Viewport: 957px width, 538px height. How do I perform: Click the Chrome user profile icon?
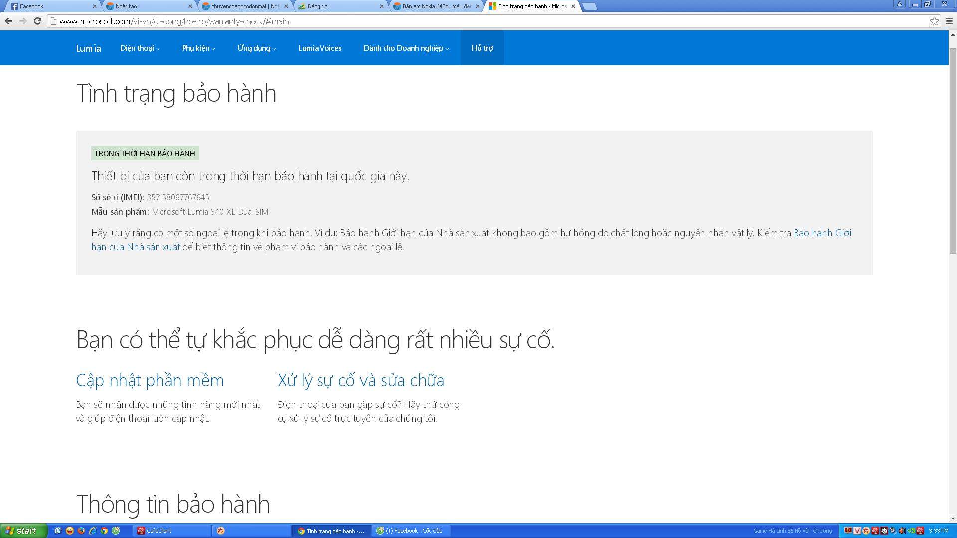[x=899, y=4]
